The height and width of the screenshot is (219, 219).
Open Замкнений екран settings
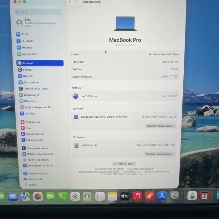click(x=35, y=148)
